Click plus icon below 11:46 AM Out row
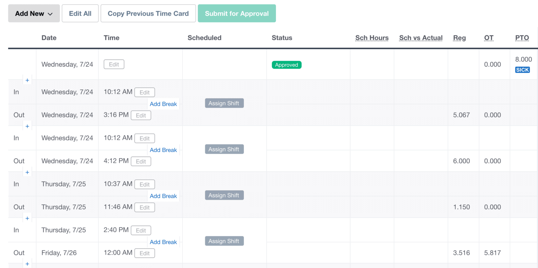The image size is (538, 268). 27,219
